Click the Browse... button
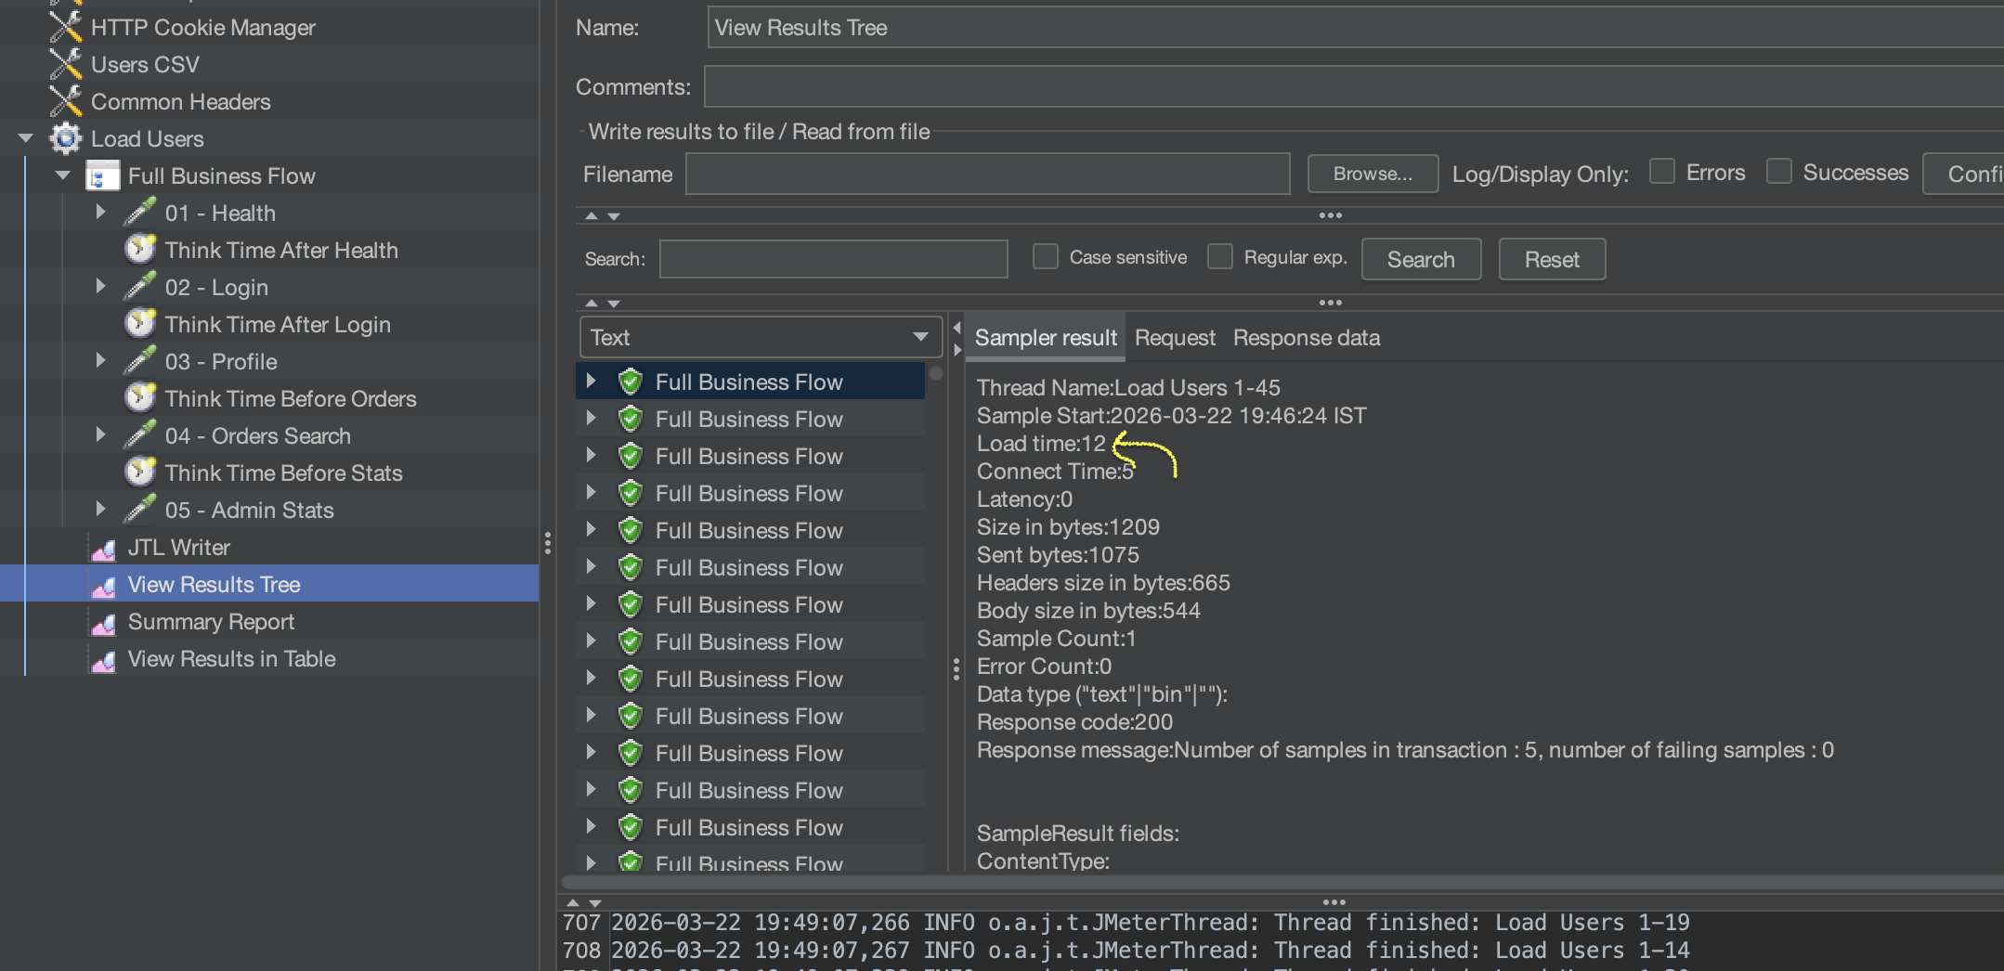The image size is (2004, 971). pos(1372,174)
